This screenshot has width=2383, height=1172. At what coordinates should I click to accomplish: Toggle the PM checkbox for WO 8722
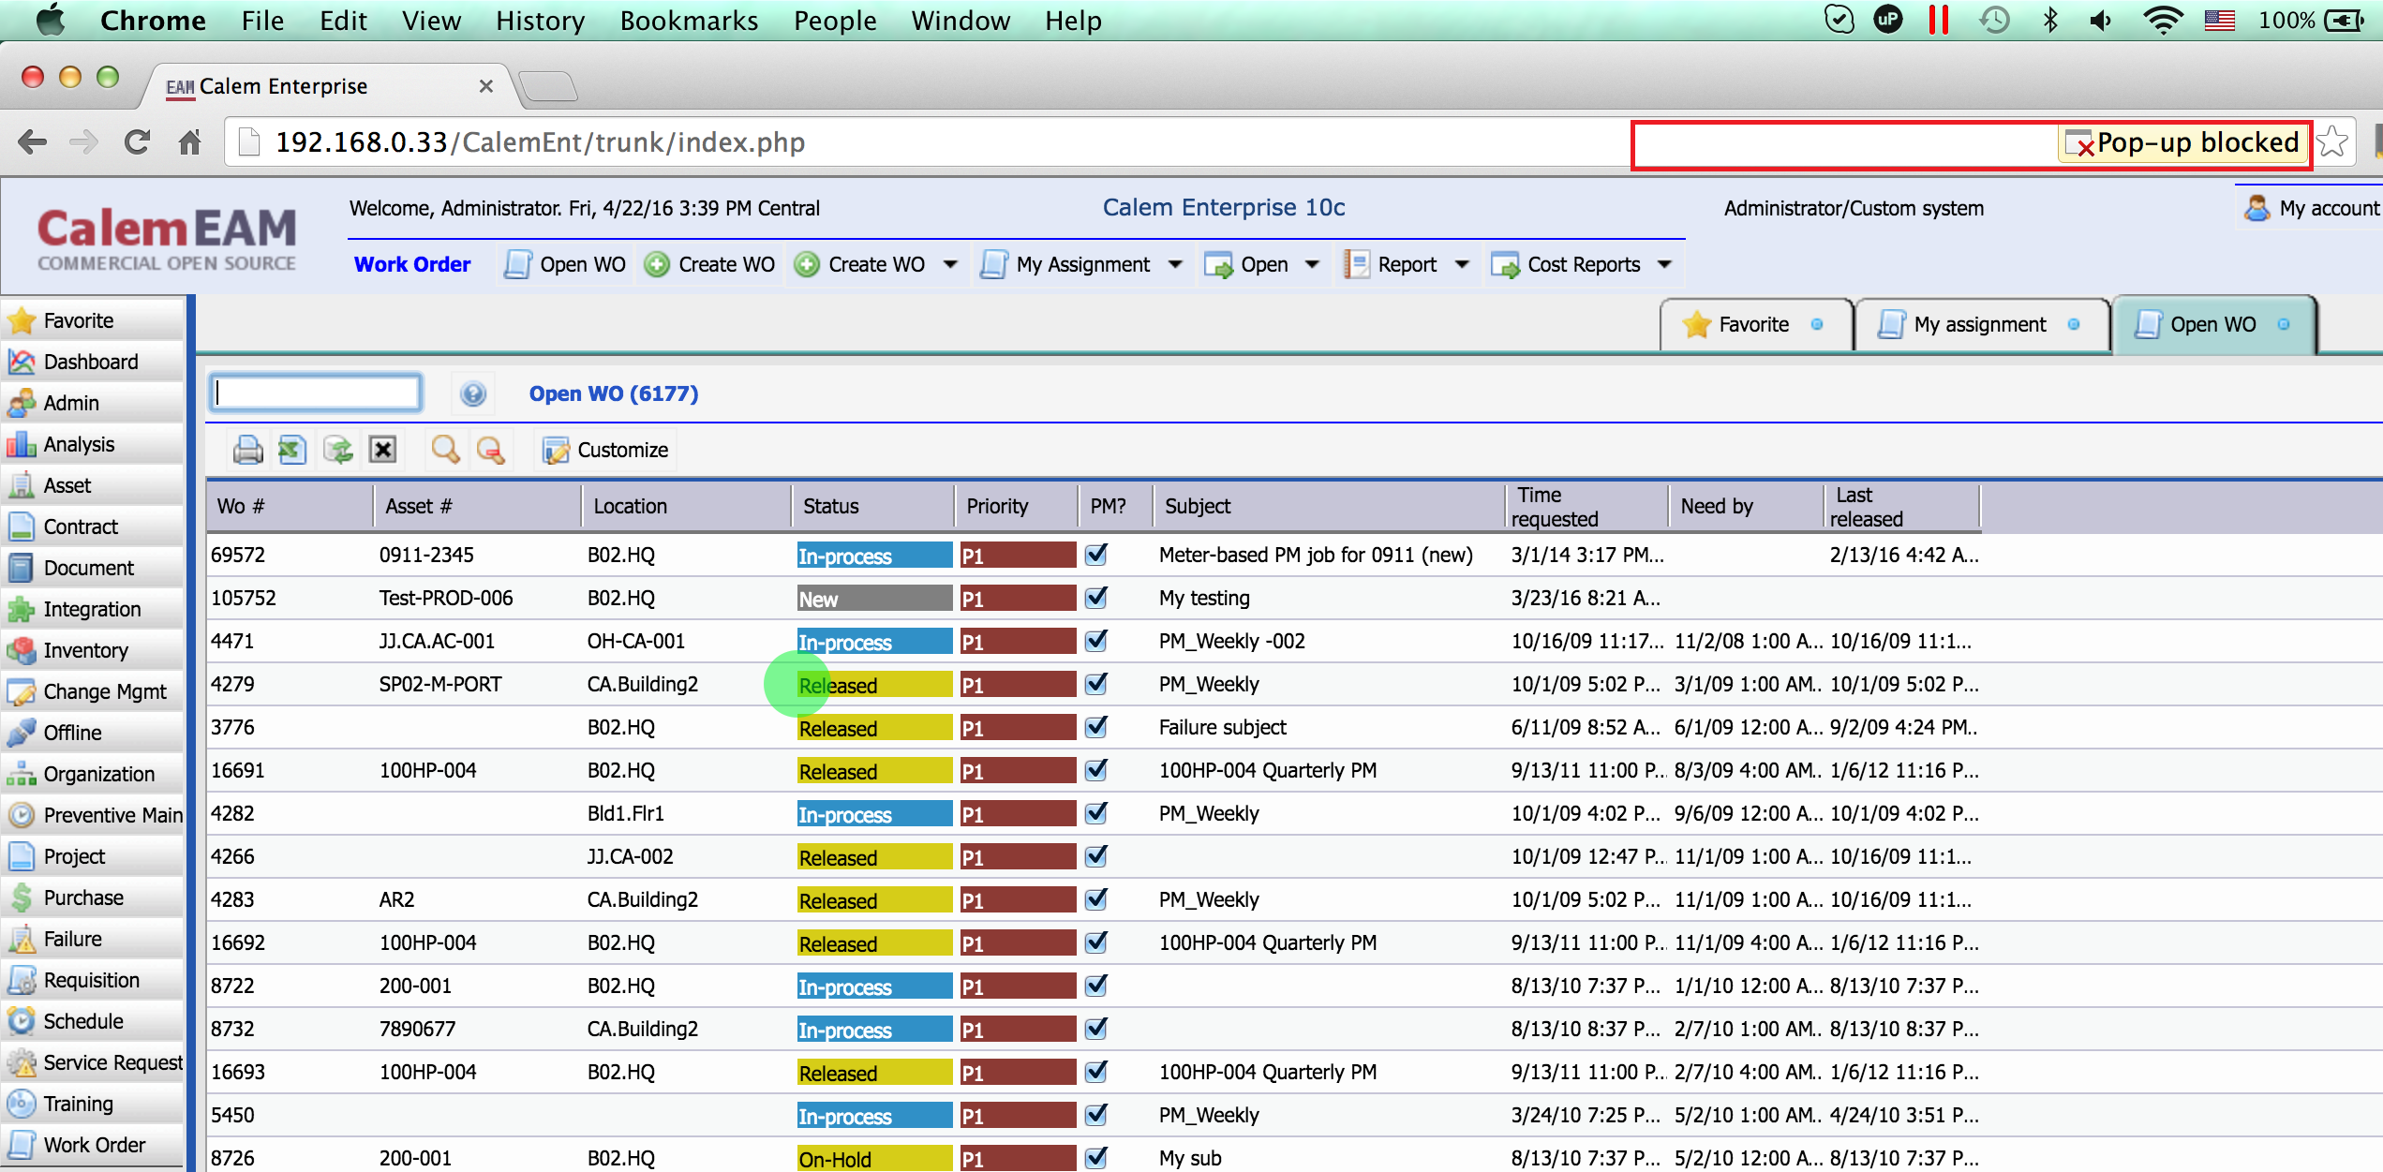coord(1096,986)
